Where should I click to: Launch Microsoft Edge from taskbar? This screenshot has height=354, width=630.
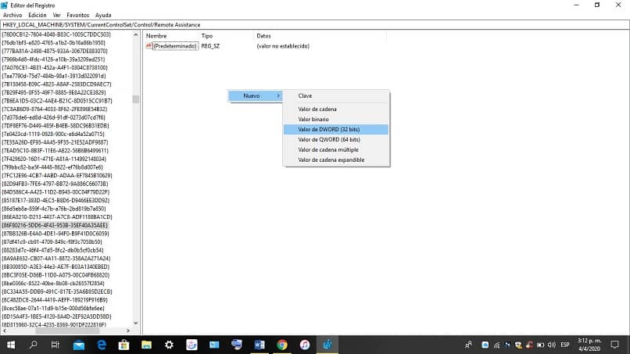pos(102,345)
